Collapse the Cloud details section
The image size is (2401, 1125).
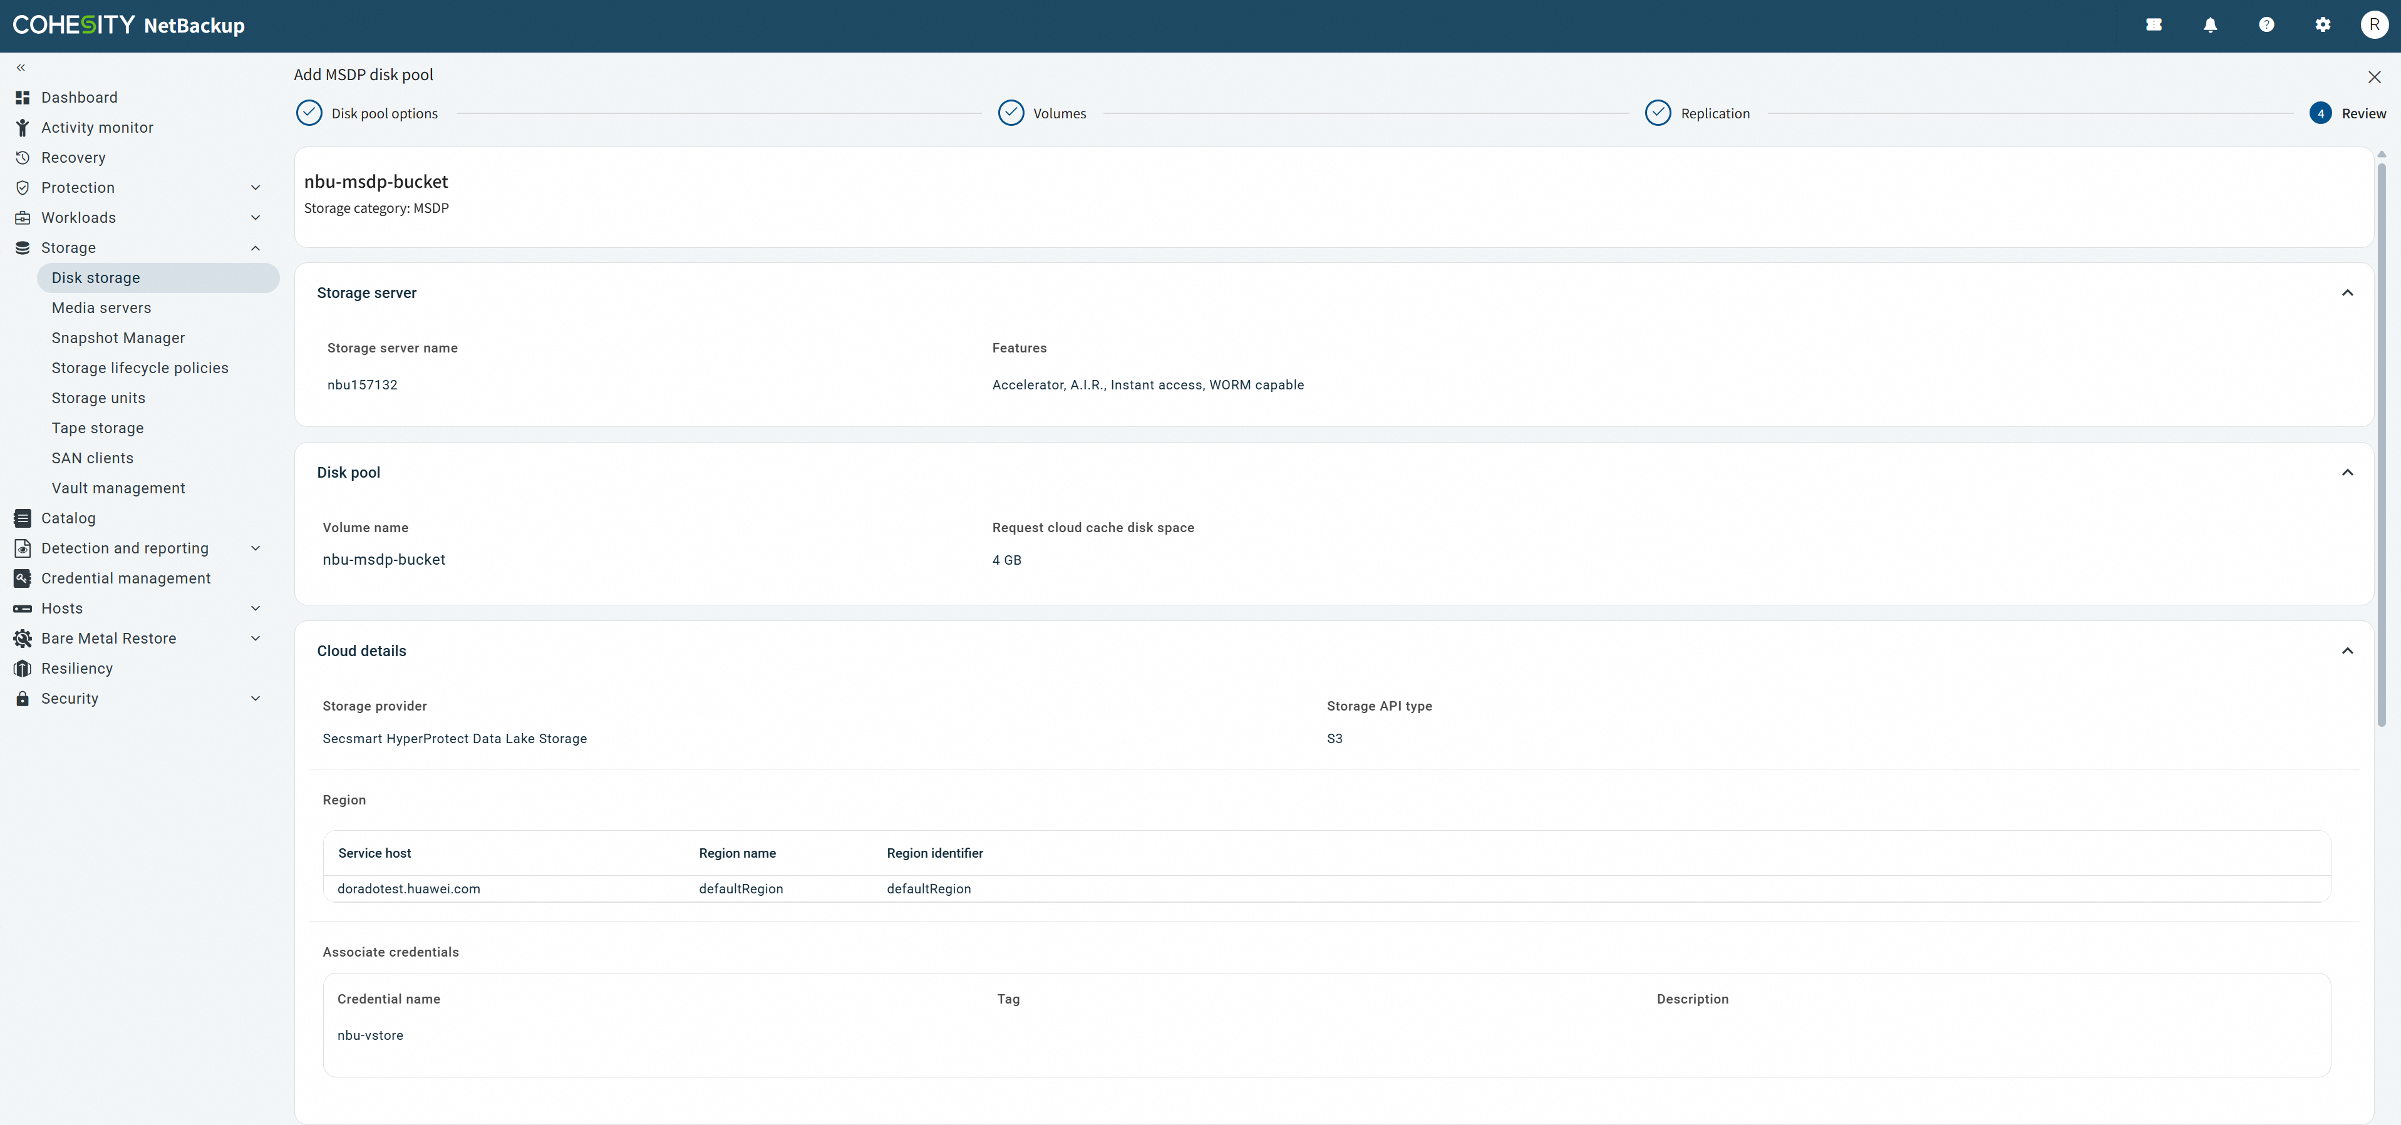pyautogui.click(x=2347, y=650)
